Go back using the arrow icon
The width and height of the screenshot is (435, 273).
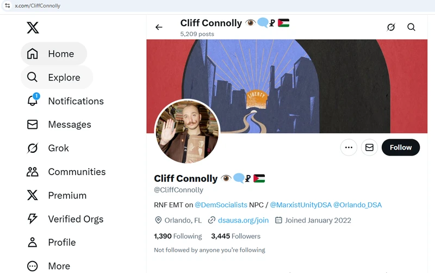[x=159, y=27]
